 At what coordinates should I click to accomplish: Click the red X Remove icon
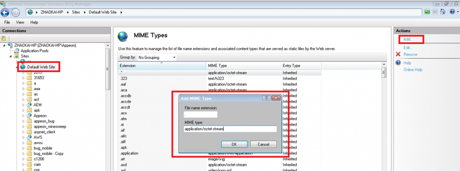[398, 54]
